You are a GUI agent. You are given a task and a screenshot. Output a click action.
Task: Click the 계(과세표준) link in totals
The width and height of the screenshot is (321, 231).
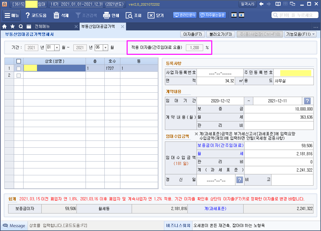215,208
